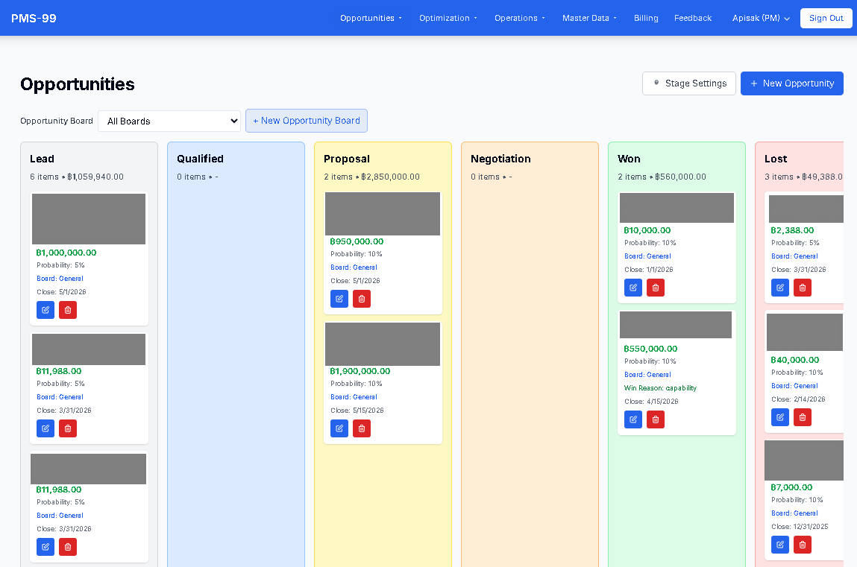Image resolution: width=857 pixels, height=567 pixels.
Task: Delete the ฿1,900,000.00 Proposal opportunity
Action: coord(362,428)
